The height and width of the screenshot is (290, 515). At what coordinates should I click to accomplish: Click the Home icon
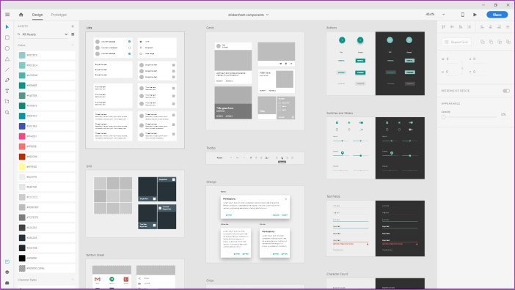point(21,15)
